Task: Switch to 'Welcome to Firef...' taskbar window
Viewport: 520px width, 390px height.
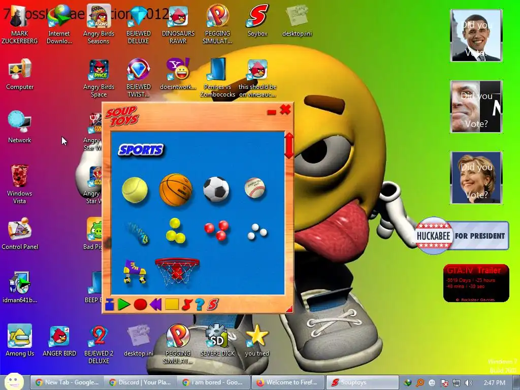Action: click(x=287, y=382)
